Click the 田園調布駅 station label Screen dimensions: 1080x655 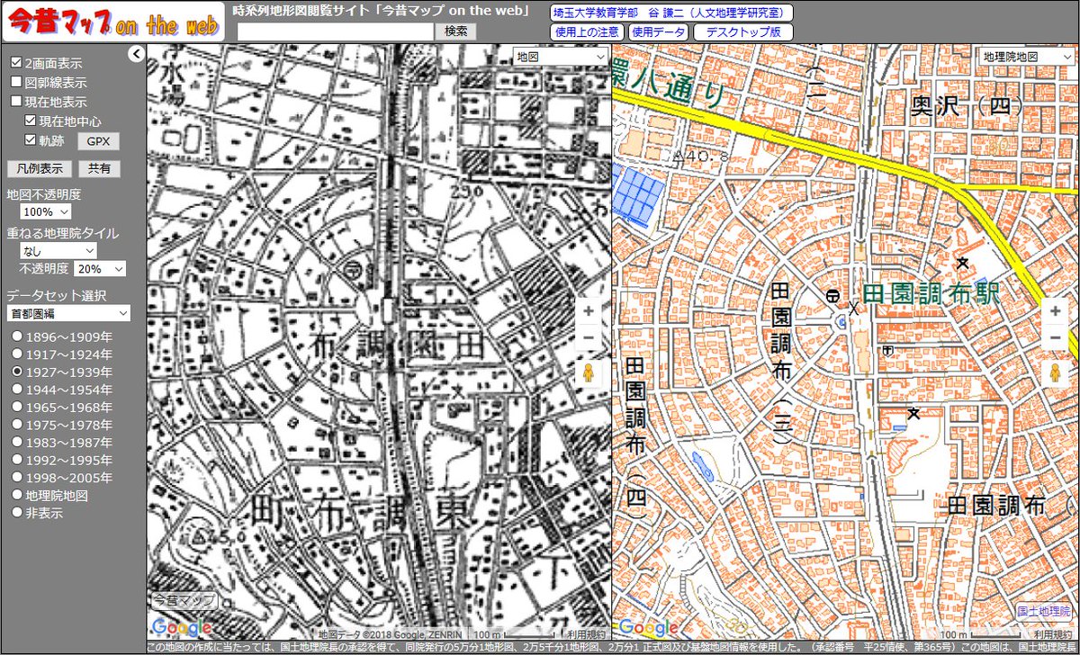pos(931,293)
